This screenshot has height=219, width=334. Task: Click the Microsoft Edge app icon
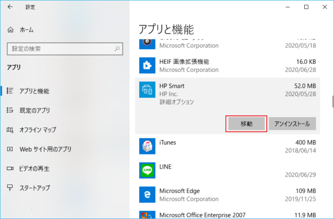pyautogui.click(x=147, y=195)
